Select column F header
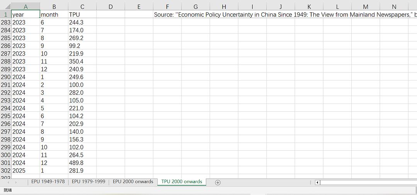The height and width of the screenshot is (195, 417). pos(167,7)
